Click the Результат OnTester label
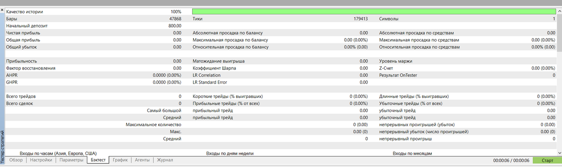Viewport: 562px width, 167px height. point(398,75)
